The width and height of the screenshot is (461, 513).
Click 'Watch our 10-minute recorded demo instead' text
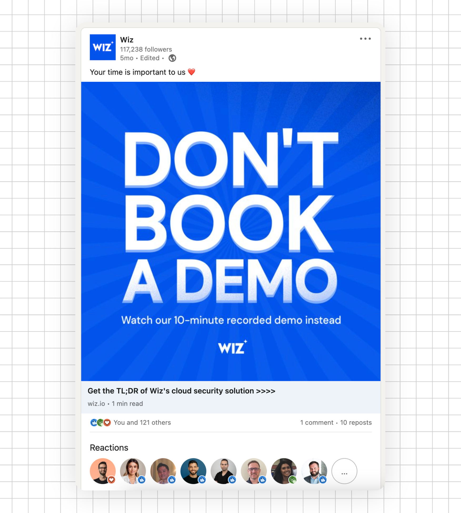[x=231, y=320]
